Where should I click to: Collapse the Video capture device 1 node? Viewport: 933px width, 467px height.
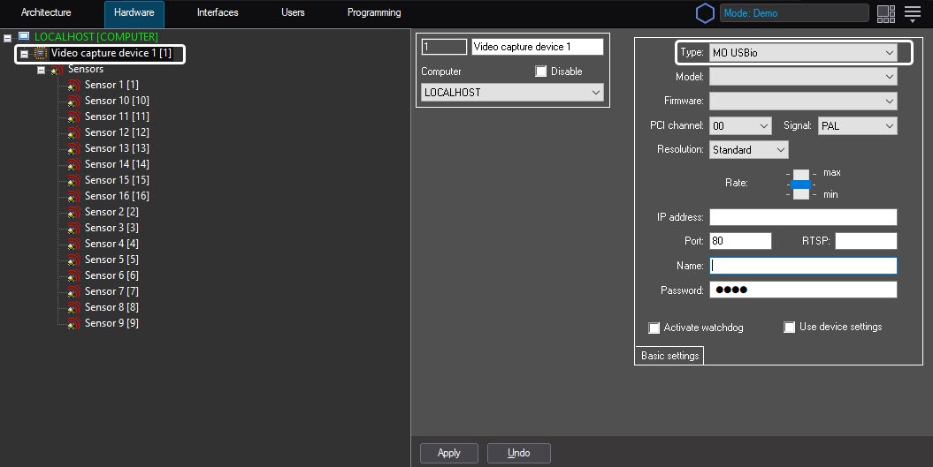pos(25,54)
